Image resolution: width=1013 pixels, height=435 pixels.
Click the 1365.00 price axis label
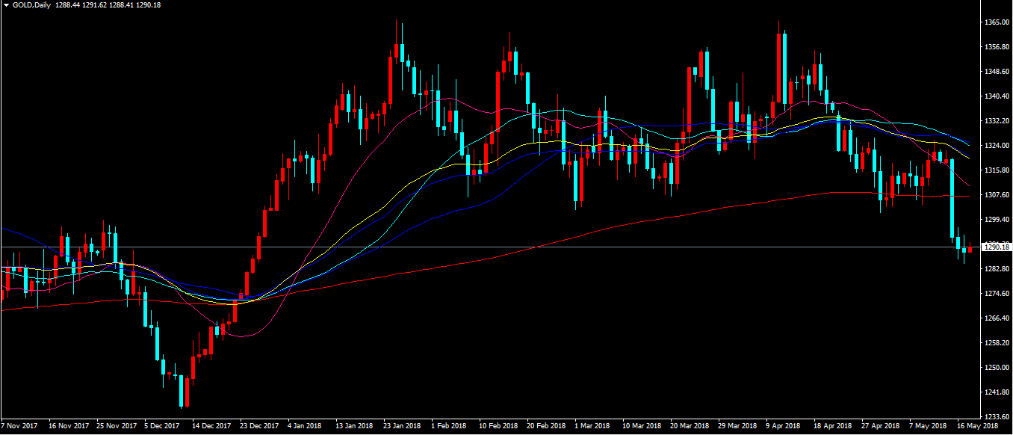[997, 22]
